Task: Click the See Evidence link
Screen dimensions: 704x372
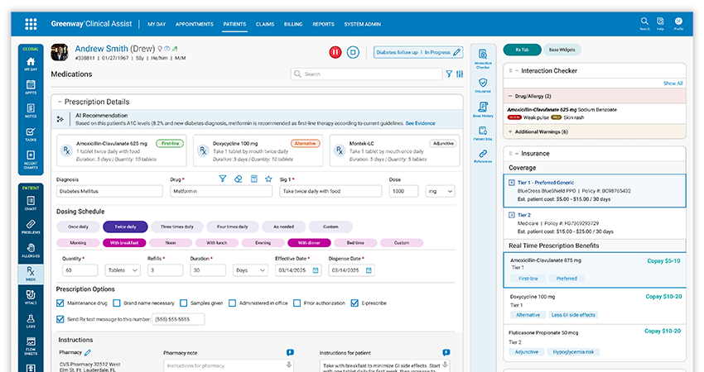Action: pos(420,122)
